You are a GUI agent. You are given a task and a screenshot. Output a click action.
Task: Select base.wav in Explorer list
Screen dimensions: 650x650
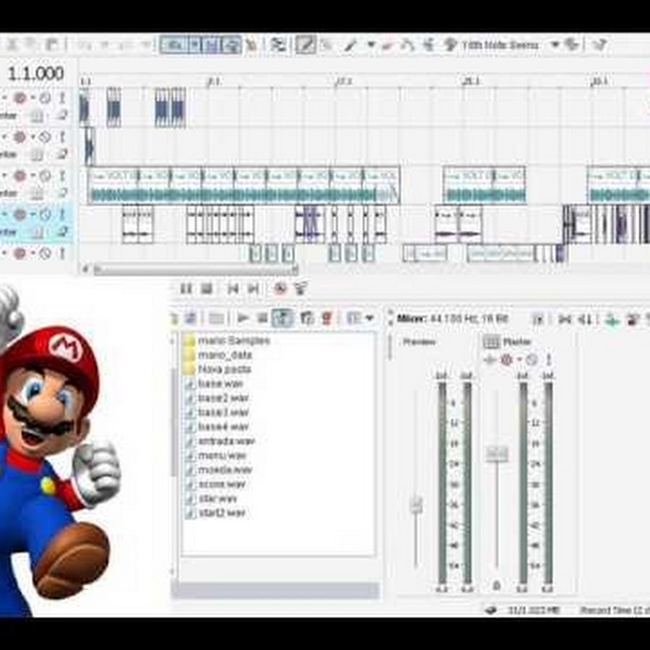(x=214, y=384)
